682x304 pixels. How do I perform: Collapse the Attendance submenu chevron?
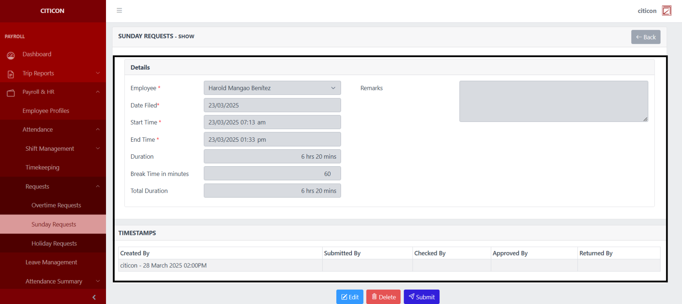[x=98, y=130]
